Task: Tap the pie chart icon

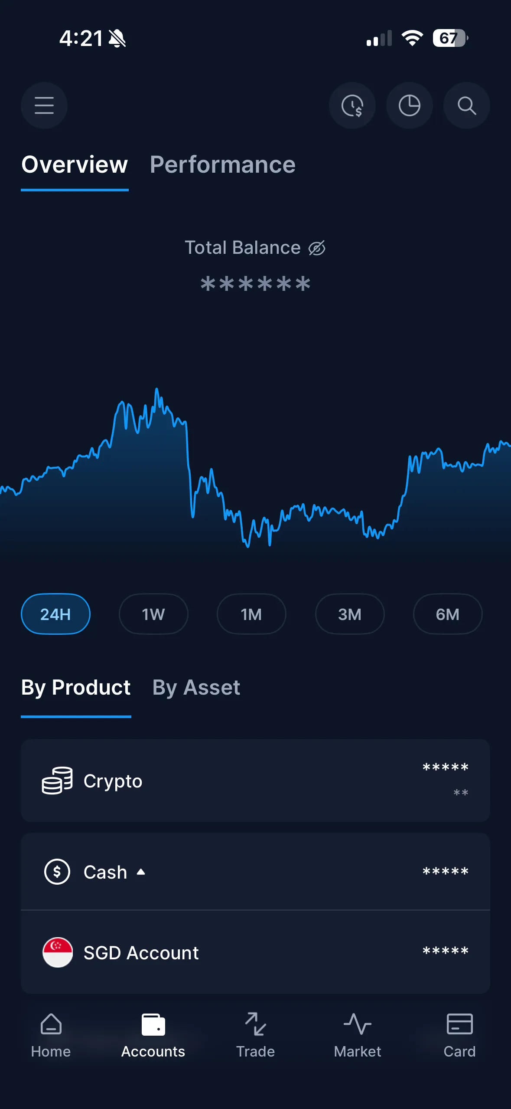Action: 409,105
